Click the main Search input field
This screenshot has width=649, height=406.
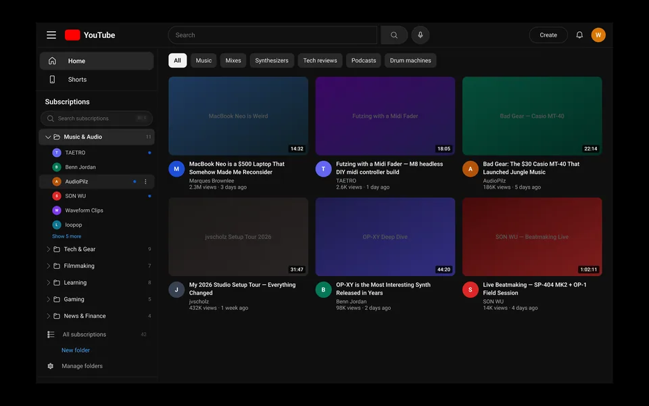point(272,35)
